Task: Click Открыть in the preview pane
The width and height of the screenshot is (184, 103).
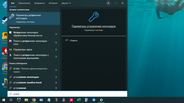Action: (74, 41)
